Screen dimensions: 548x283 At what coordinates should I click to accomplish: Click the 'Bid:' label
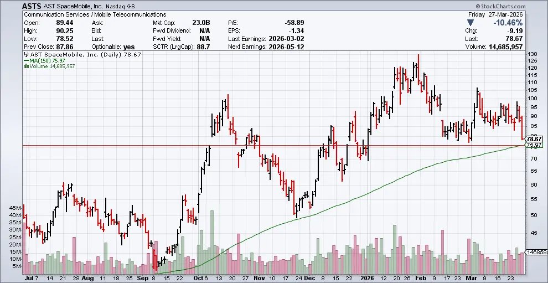tap(96, 31)
